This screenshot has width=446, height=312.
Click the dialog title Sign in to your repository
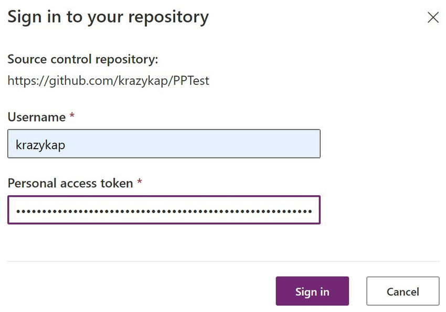click(107, 17)
